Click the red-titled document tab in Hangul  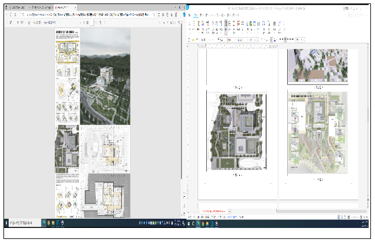[x=214, y=211]
